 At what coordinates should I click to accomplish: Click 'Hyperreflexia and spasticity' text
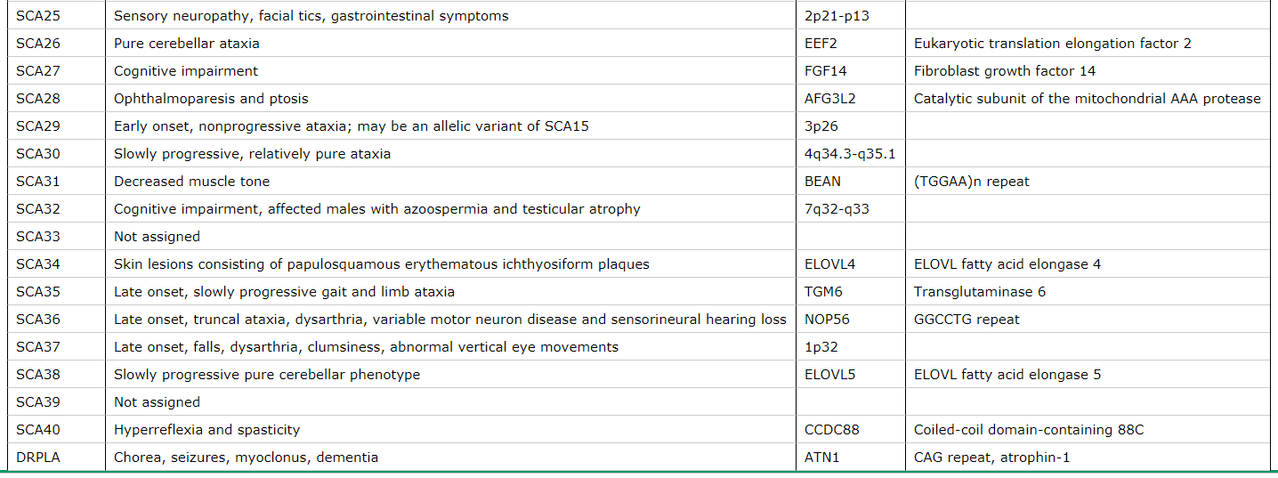pyautogui.click(x=206, y=429)
